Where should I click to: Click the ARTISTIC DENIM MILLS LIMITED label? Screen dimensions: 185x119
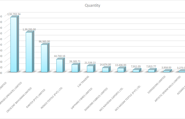168,89
